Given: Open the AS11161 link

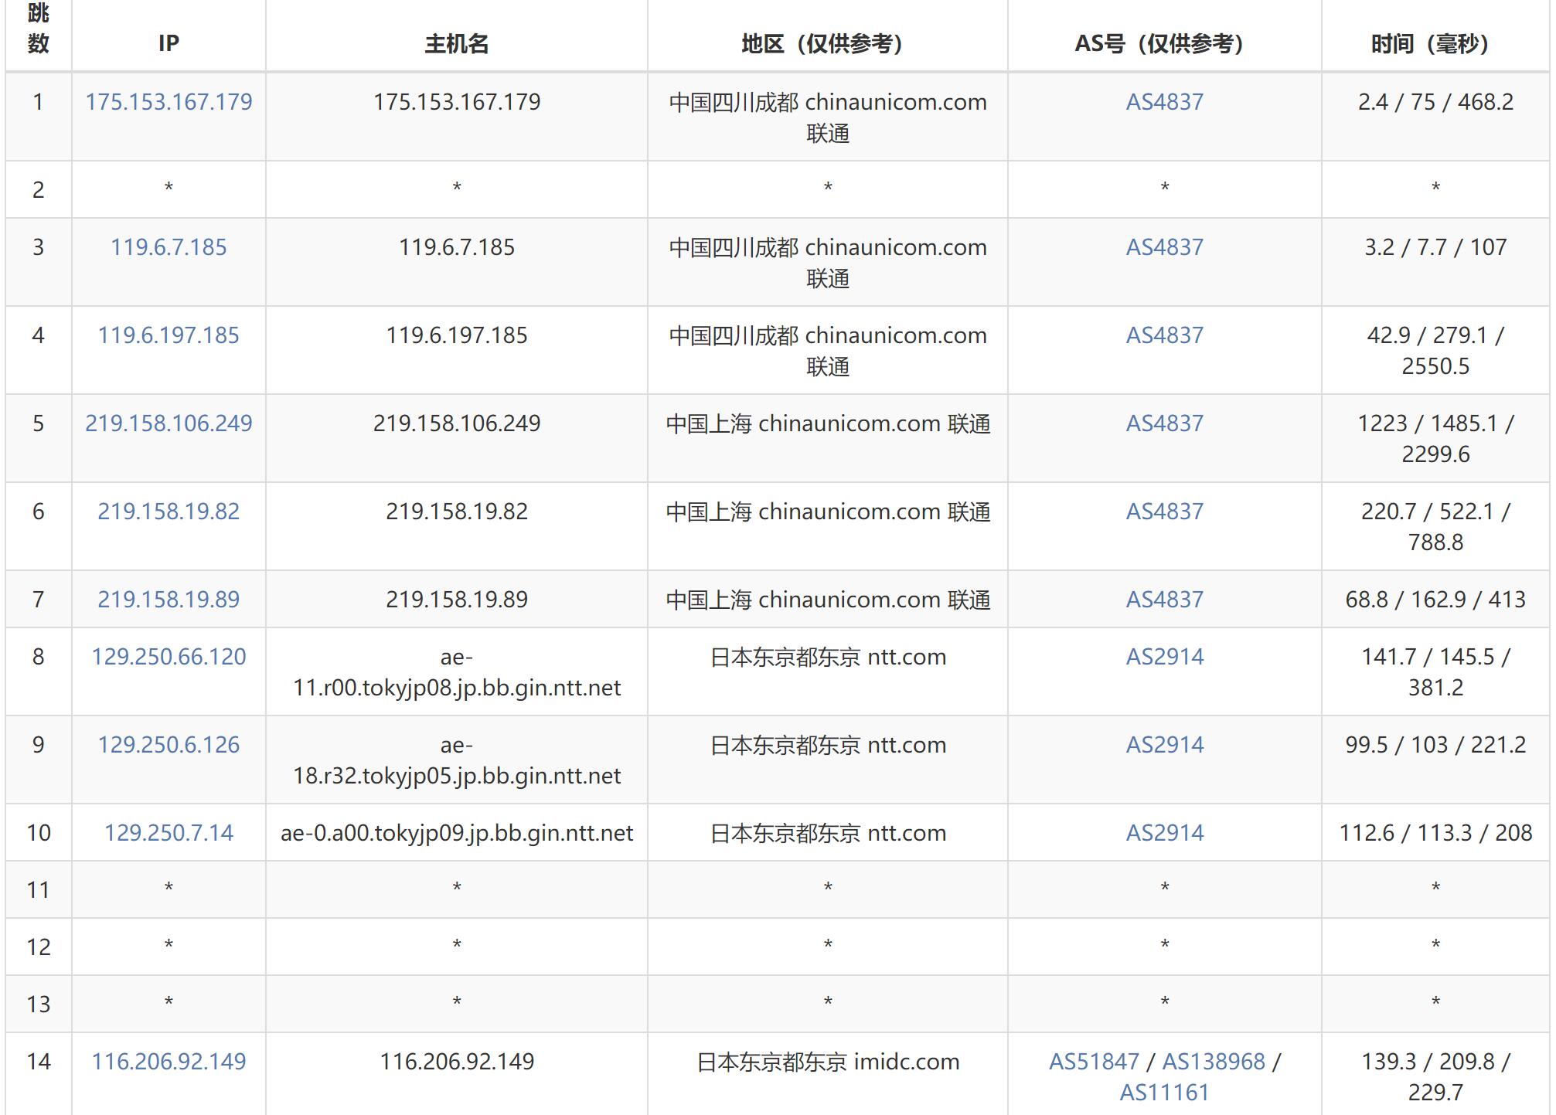Looking at the screenshot, I should [x=1164, y=1093].
